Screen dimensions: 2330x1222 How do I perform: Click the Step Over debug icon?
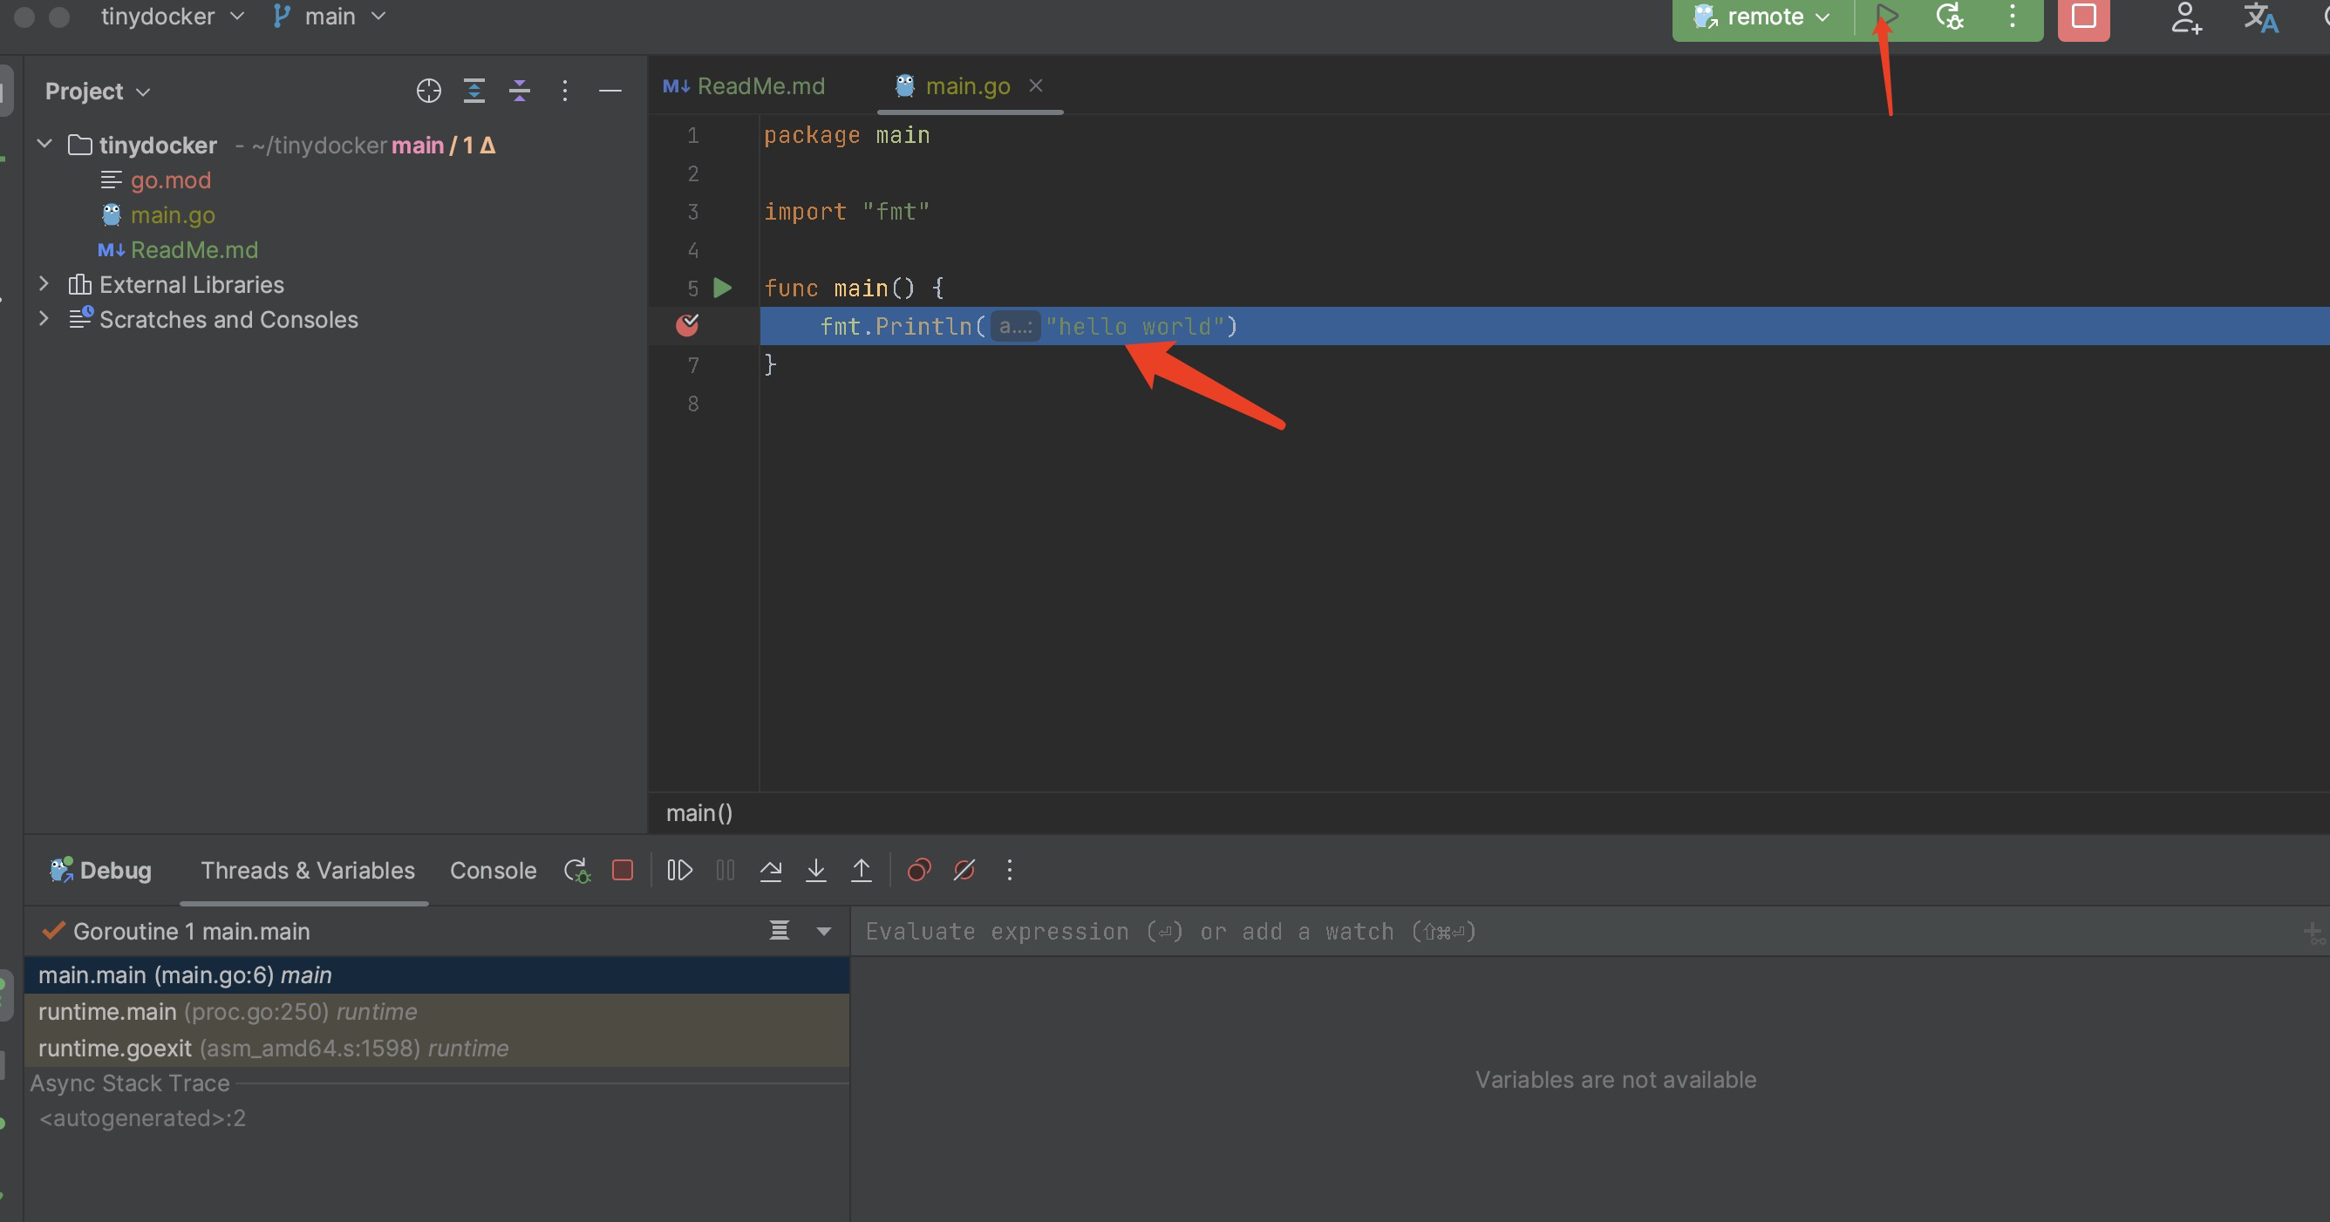[x=771, y=870]
